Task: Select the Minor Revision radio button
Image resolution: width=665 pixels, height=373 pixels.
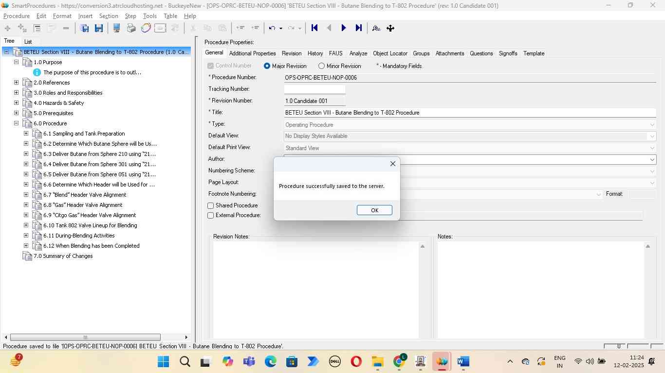Action: (321, 66)
